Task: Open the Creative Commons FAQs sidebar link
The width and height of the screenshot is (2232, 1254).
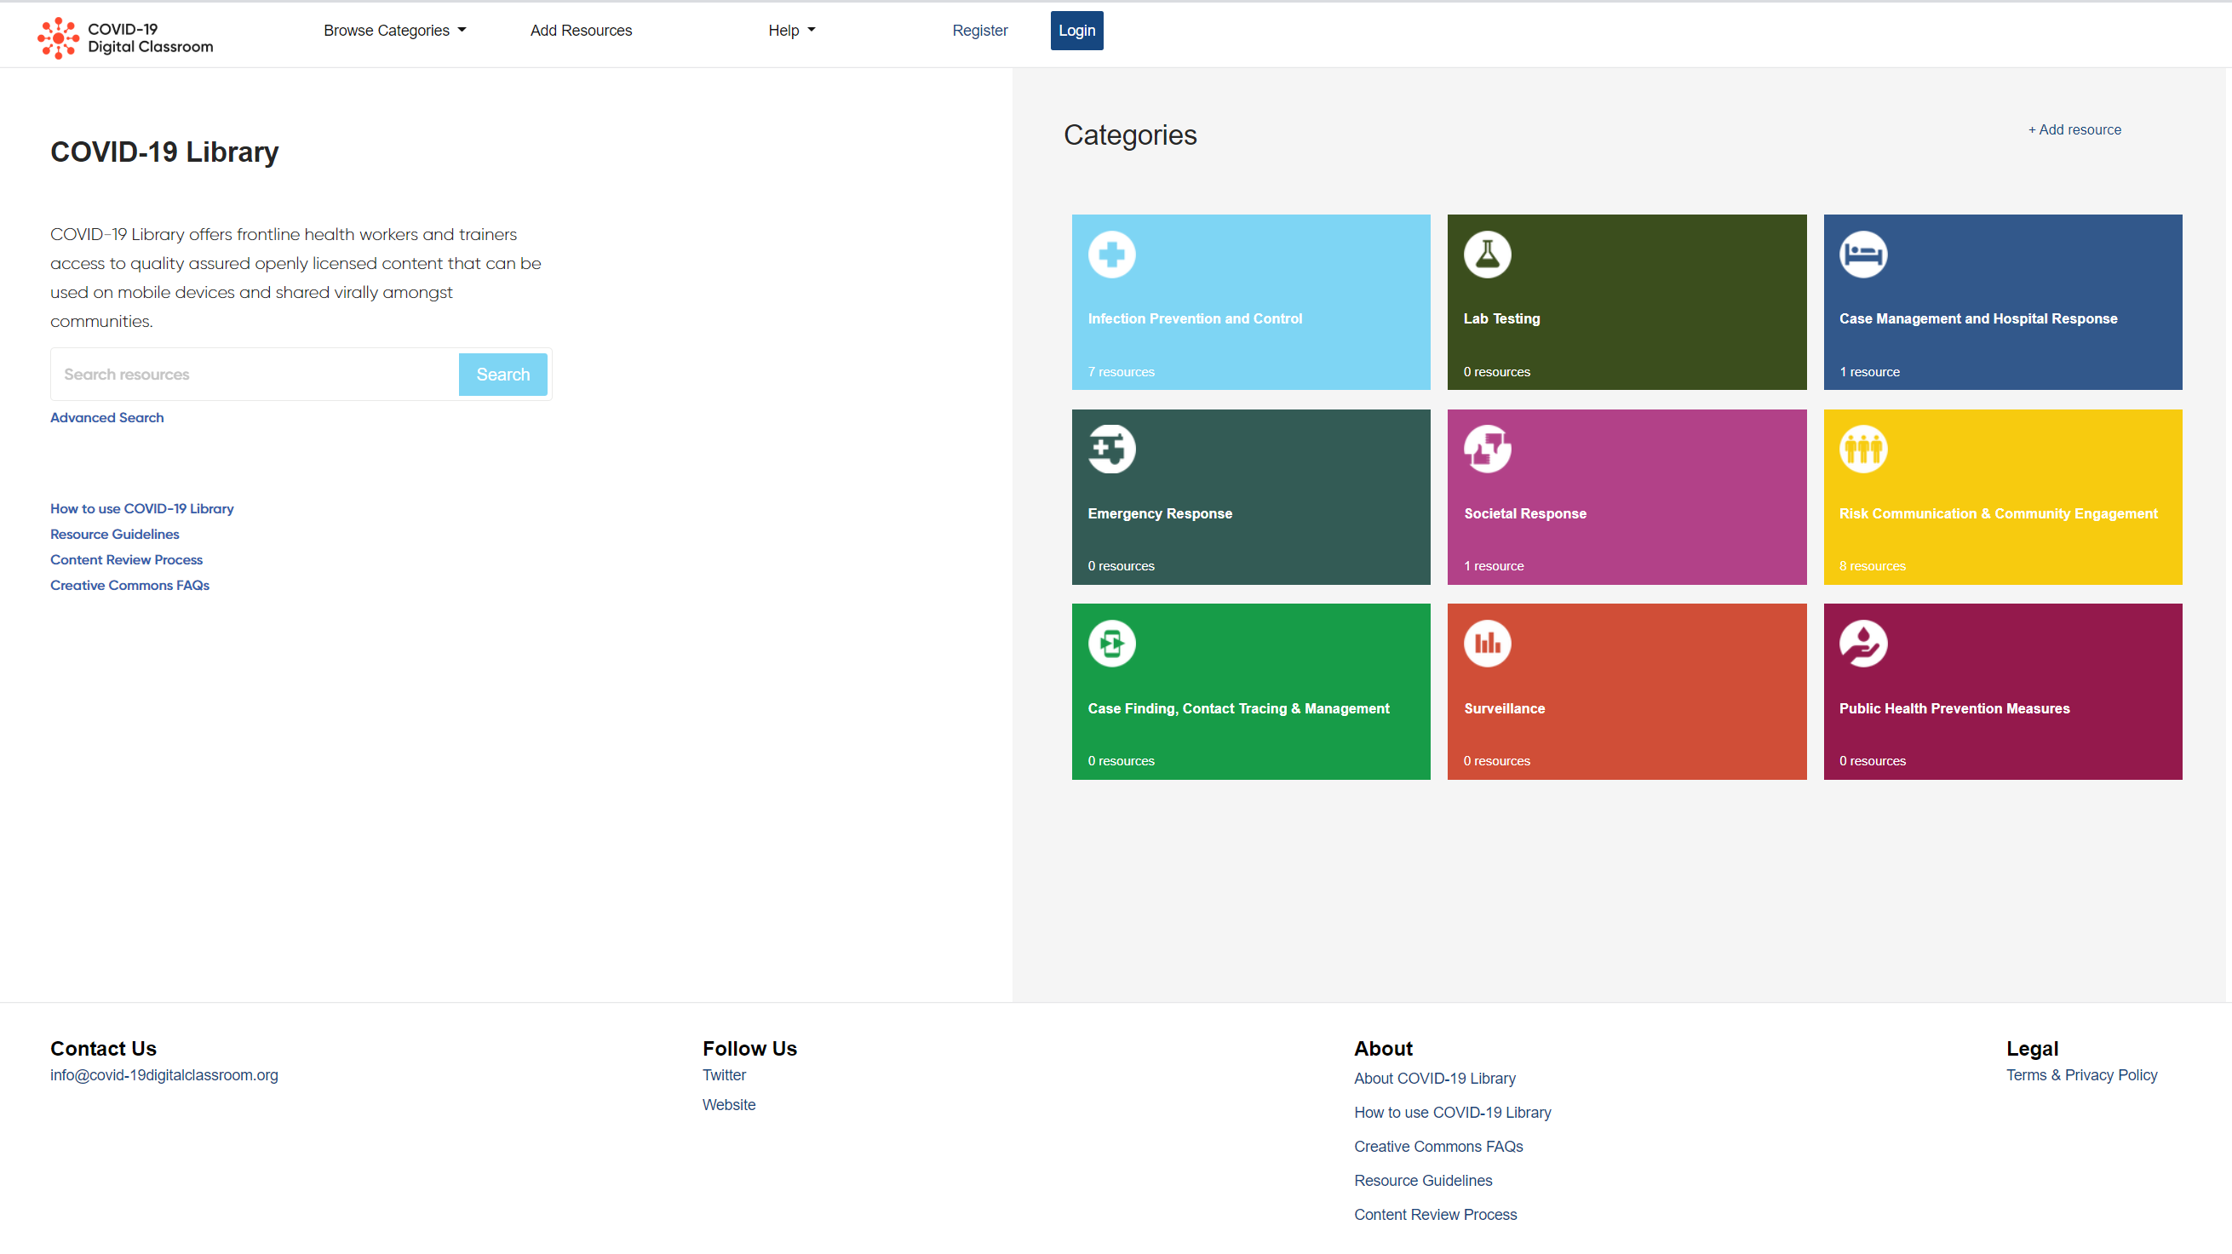Action: (130, 586)
